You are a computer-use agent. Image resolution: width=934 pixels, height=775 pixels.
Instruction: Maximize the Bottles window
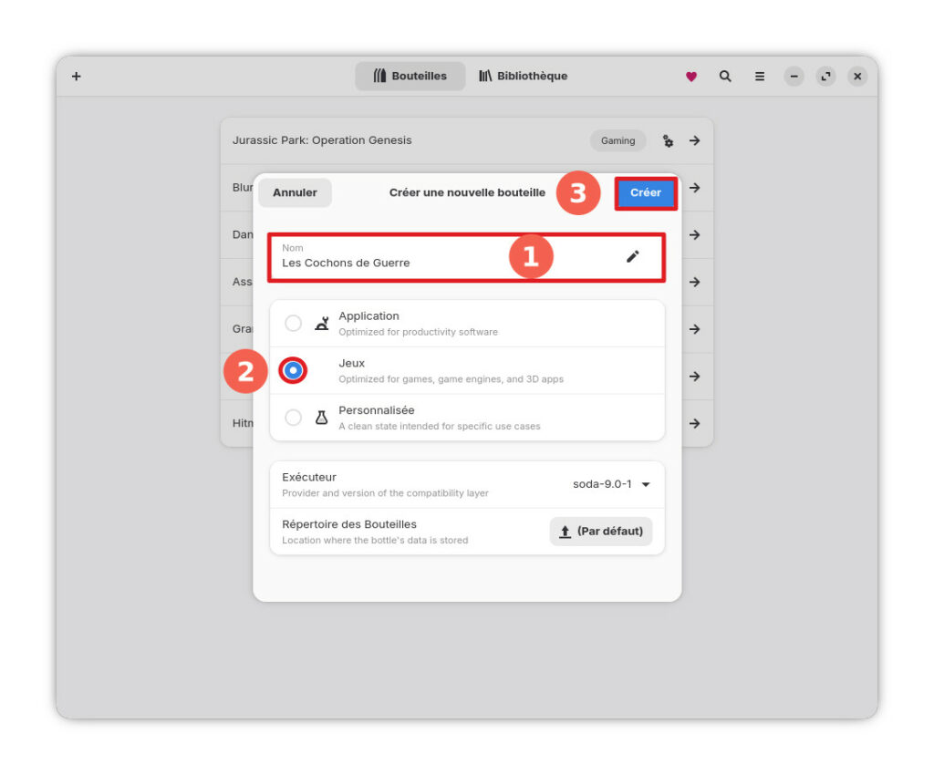point(825,77)
